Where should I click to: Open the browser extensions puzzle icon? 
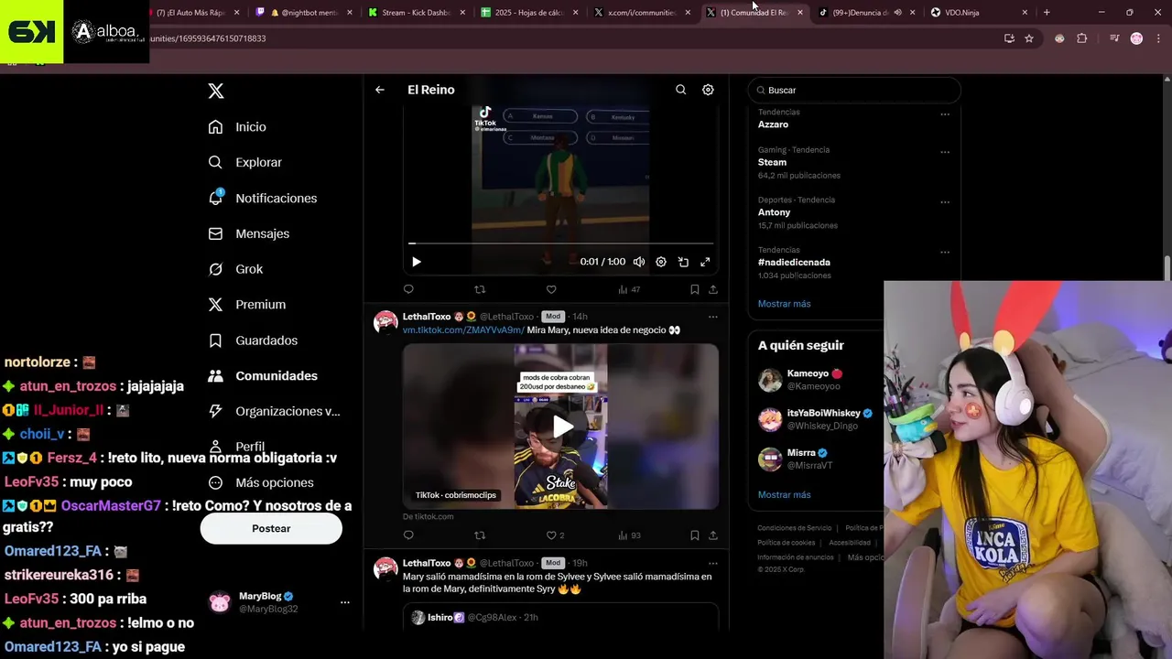(1082, 38)
